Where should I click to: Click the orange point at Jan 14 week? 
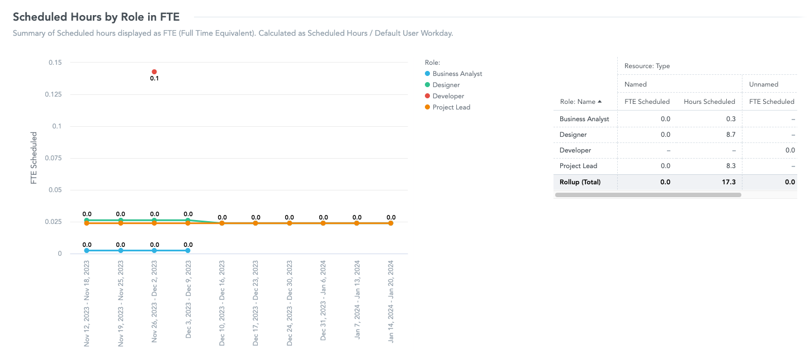(x=390, y=223)
